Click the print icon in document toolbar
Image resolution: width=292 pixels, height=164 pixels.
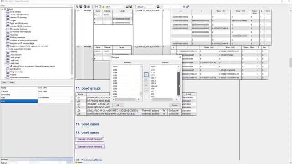point(89,7)
